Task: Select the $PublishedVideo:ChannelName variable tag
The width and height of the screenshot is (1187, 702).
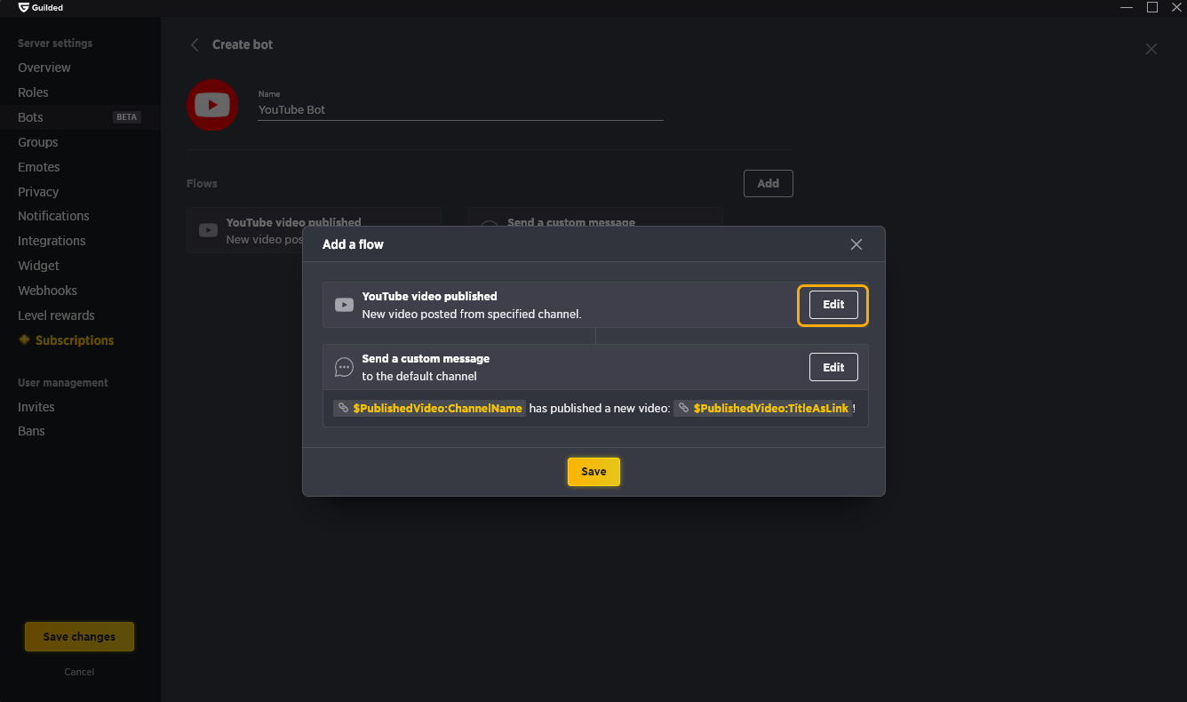Action: [430, 409]
